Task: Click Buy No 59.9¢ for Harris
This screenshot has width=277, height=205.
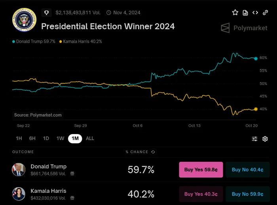Action: [247, 194]
